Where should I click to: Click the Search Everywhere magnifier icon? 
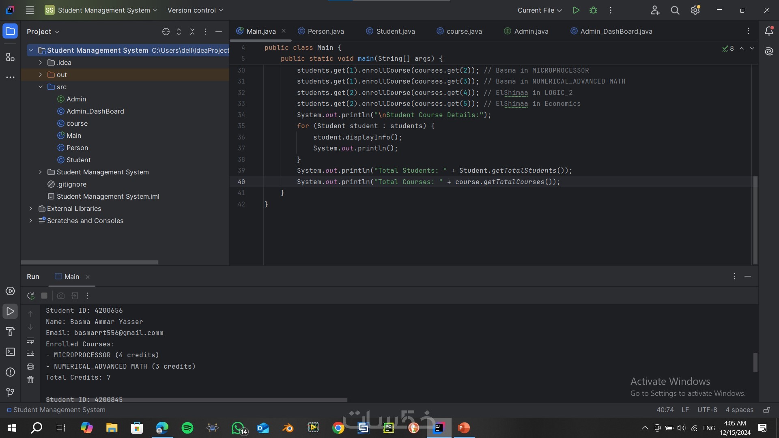(x=675, y=10)
